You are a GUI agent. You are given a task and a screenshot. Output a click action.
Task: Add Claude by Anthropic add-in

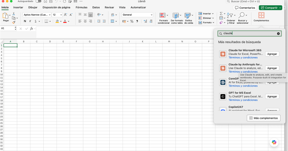click(272, 68)
